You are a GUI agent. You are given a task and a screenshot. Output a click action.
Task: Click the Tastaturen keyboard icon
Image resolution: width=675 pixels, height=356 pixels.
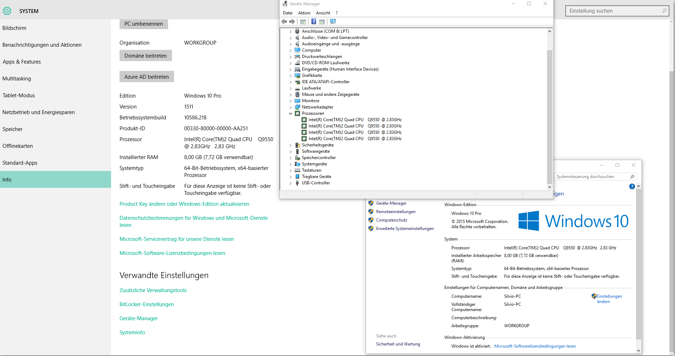coord(297,170)
